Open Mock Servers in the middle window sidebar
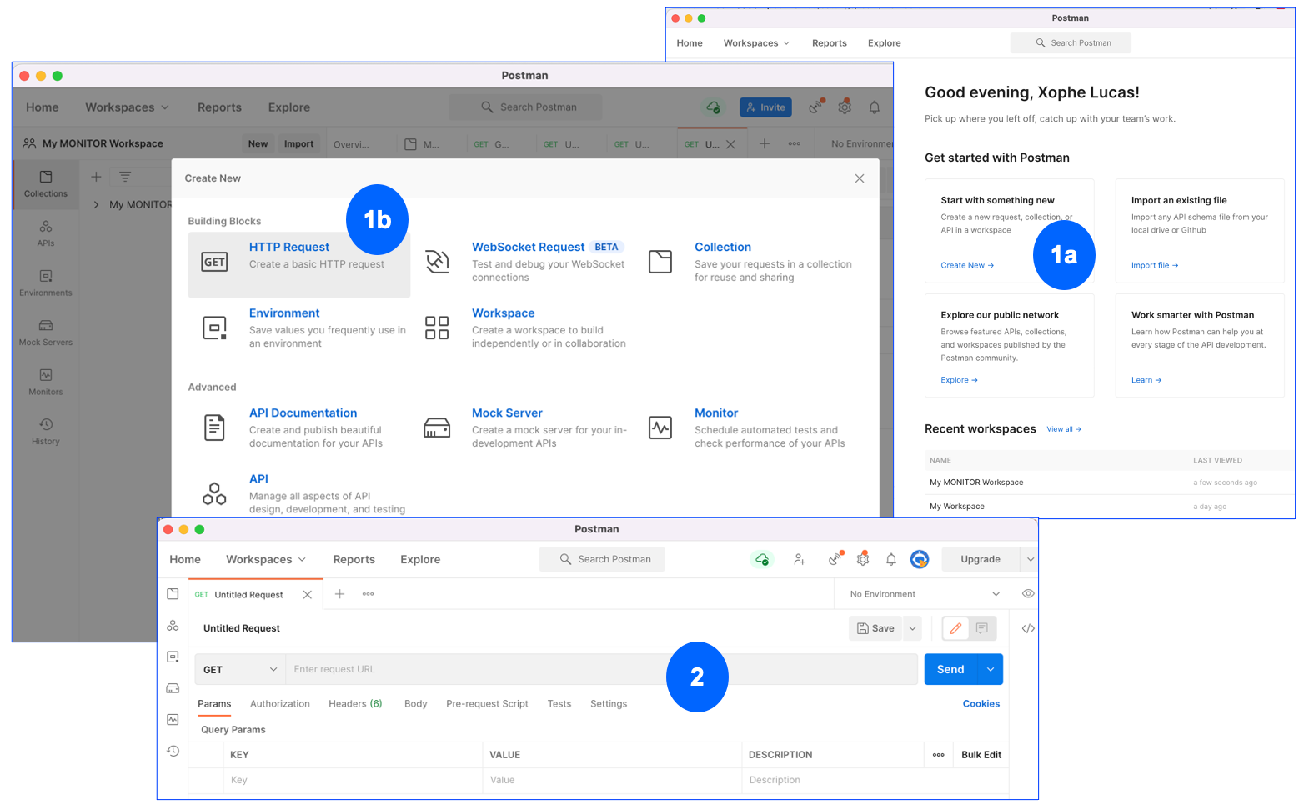The height and width of the screenshot is (810, 1304). click(x=46, y=333)
